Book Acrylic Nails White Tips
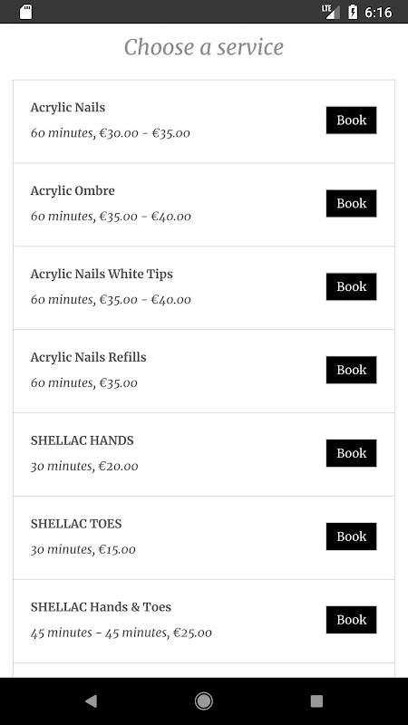 [351, 286]
